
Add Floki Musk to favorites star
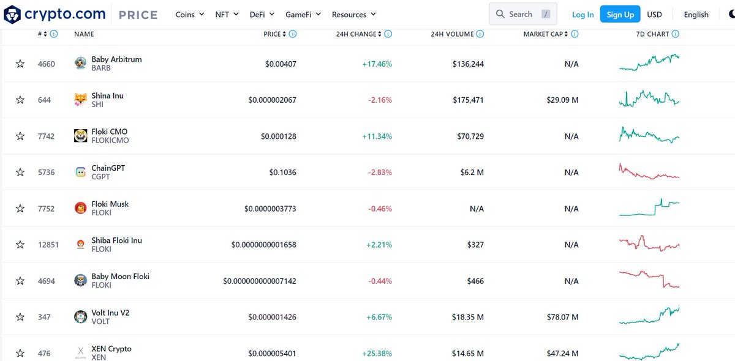[20, 209]
